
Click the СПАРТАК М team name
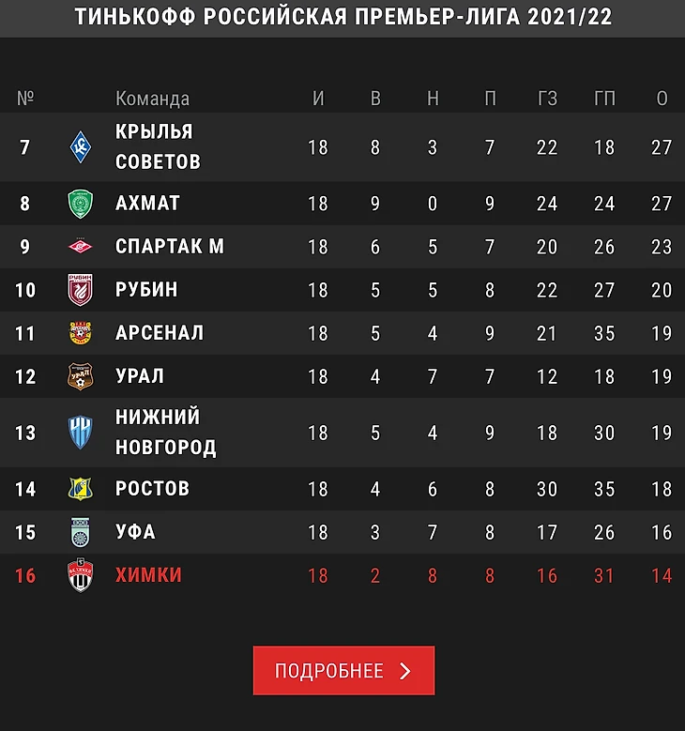click(x=170, y=246)
